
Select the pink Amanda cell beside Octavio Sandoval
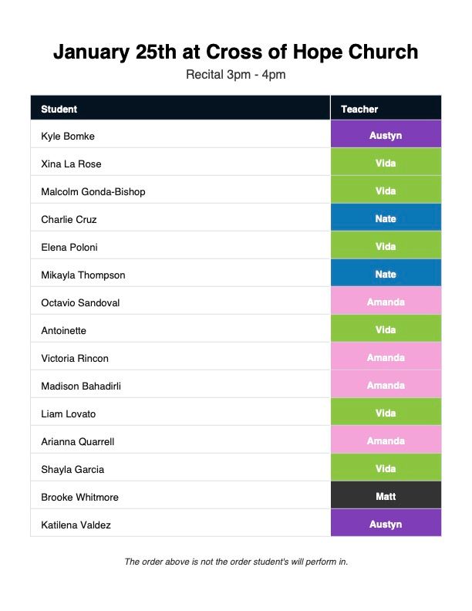point(386,302)
